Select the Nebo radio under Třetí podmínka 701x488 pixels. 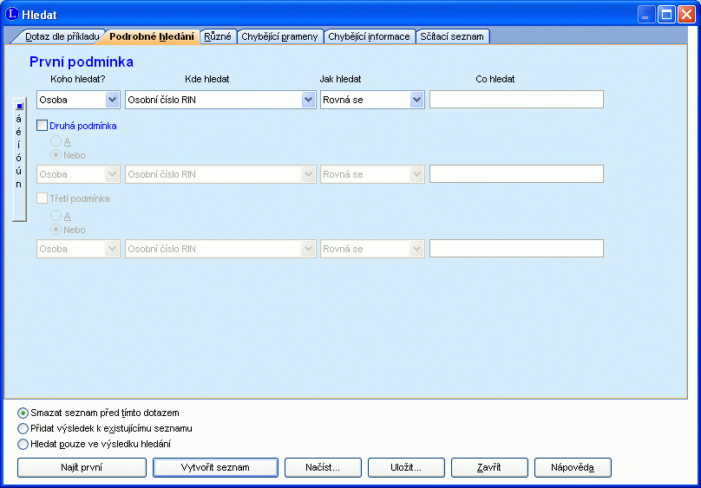tap(56, 230)
